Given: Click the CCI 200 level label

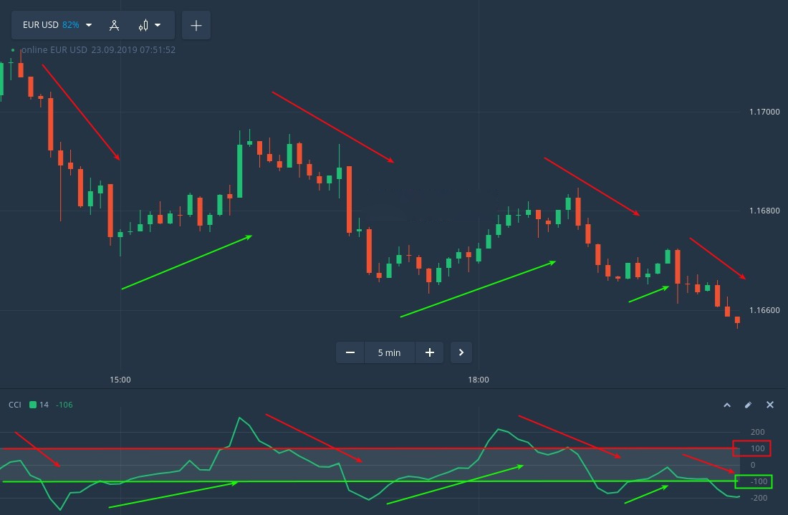Looking at the screenshot, I should (x=757, y=432).
